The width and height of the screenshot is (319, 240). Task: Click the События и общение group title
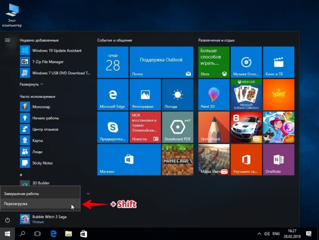click(x=115, y=40)
